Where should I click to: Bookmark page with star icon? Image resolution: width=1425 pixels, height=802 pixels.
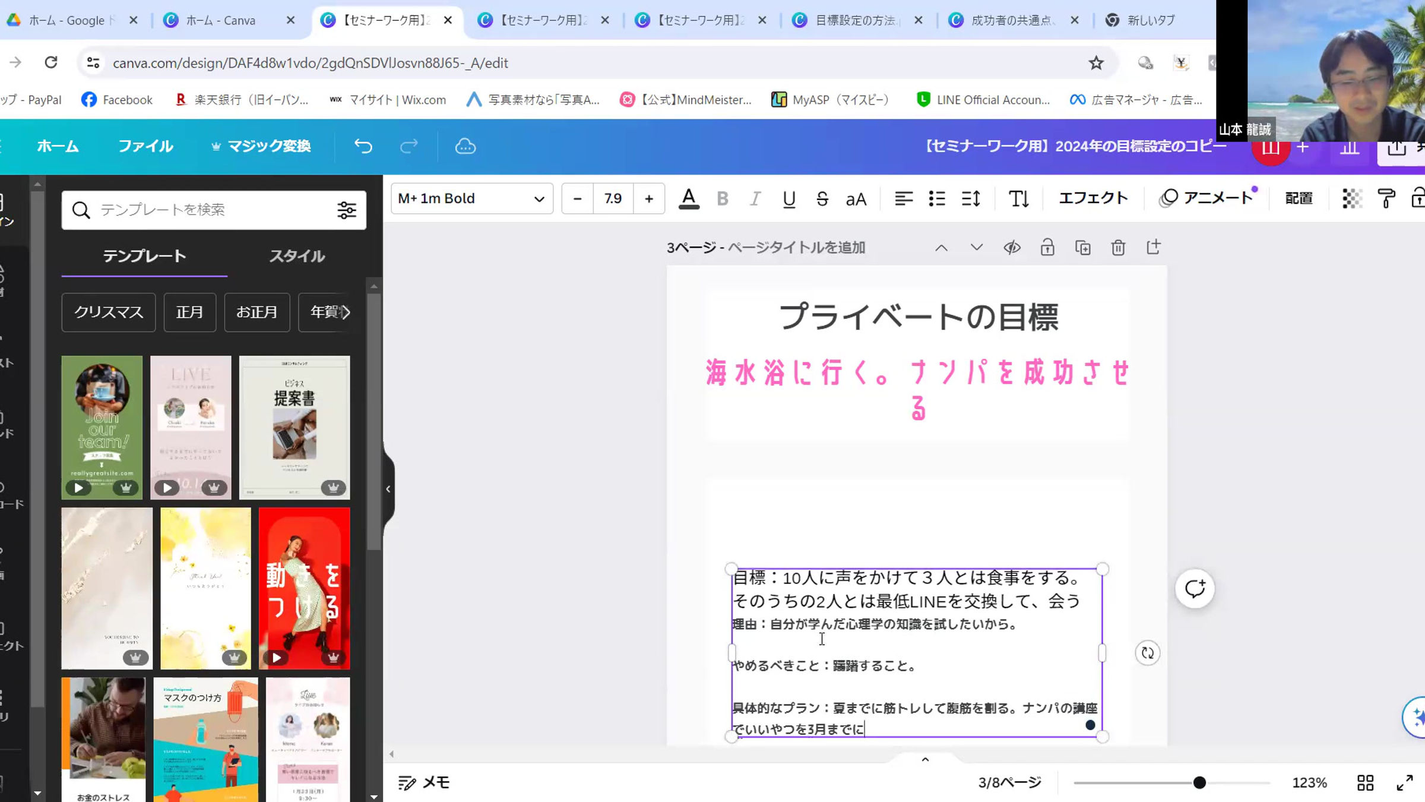(1096, 63)
